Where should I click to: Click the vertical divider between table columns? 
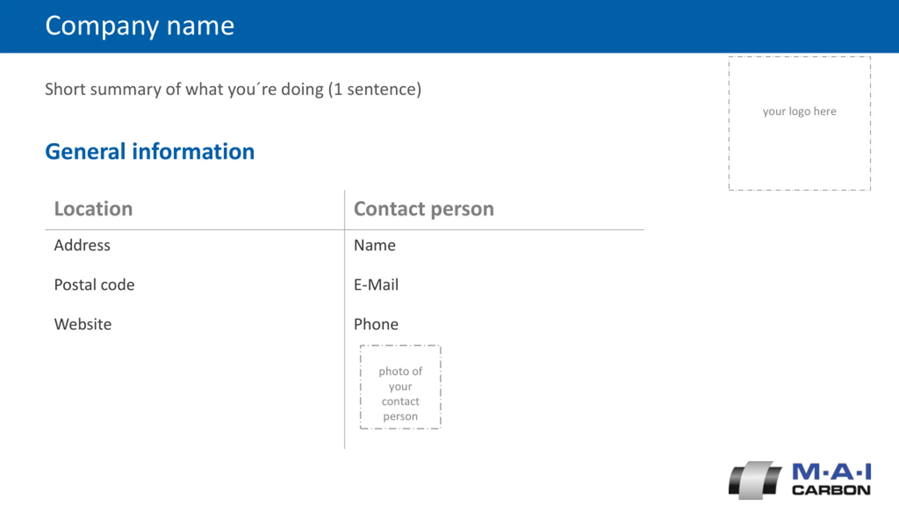click(x=344, y=320)
